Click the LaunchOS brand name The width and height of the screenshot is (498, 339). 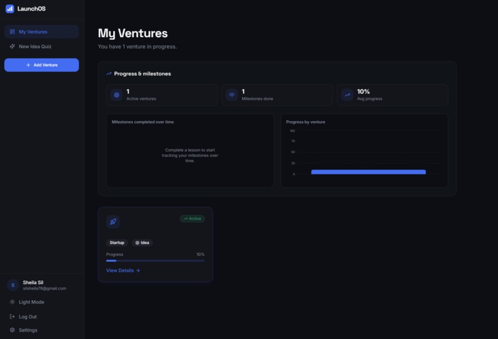(32, 9)
